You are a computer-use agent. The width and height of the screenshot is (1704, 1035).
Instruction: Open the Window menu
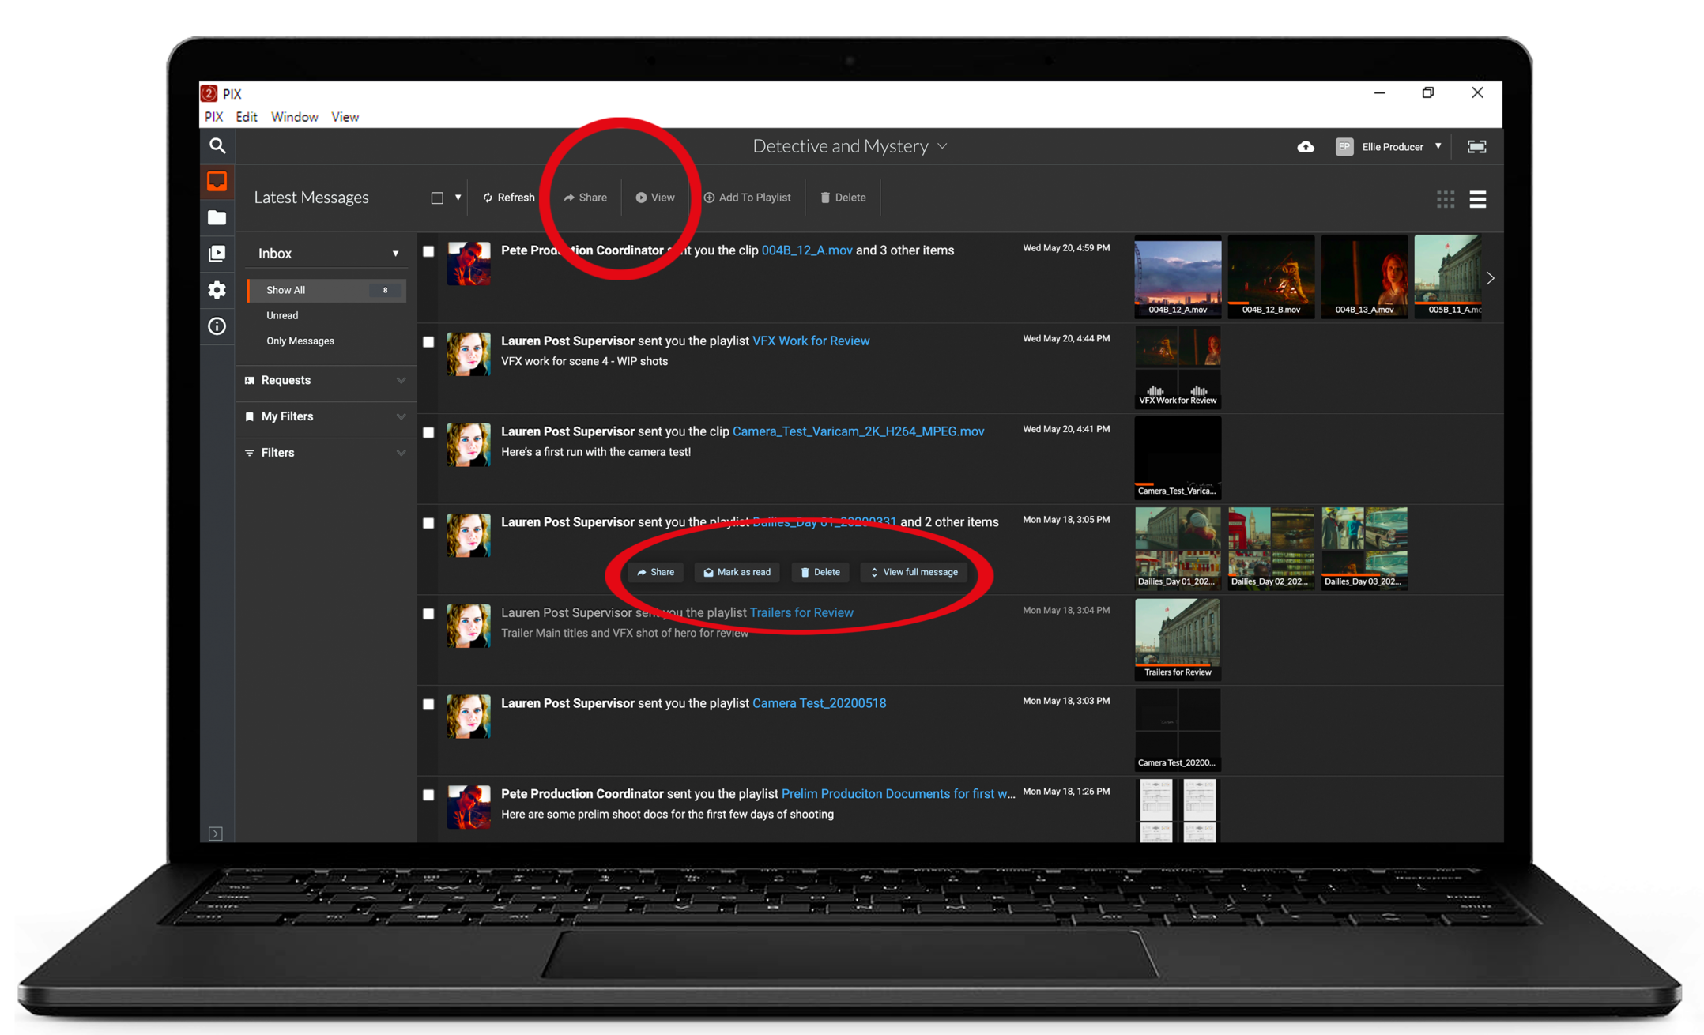(294, 117)
